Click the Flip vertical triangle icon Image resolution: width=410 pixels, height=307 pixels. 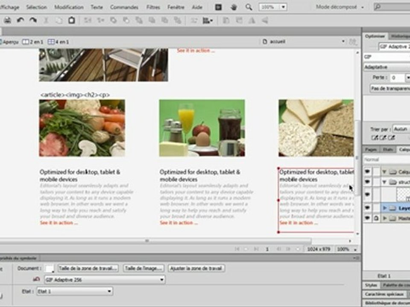(x=265, y=20)
